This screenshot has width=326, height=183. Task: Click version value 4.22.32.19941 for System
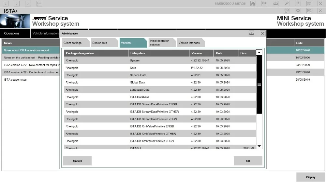200,60
